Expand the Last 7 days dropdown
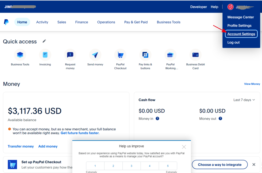262x173 pixels. 244,100
